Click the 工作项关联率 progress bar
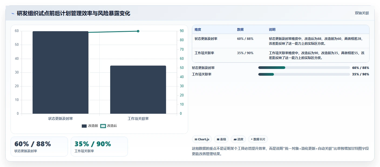 point(304,74)
